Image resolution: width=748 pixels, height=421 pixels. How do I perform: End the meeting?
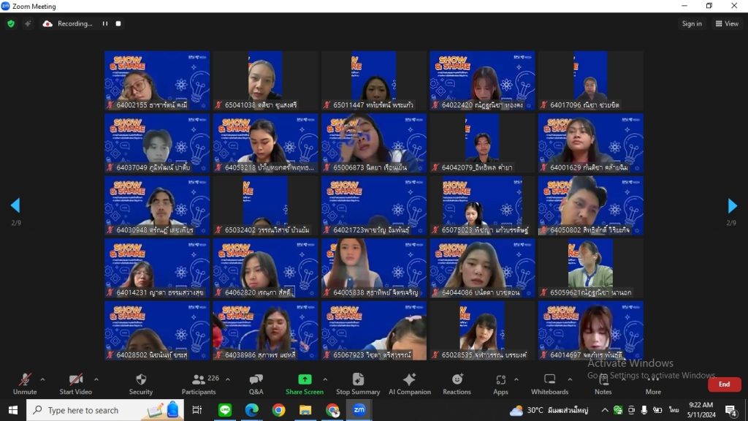click(724, 384)
